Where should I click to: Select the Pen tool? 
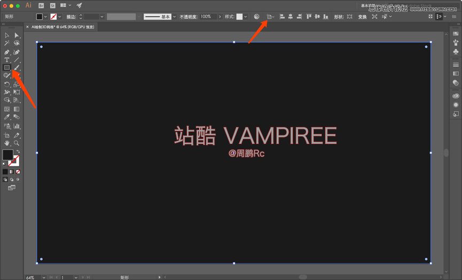pos(7,52)
